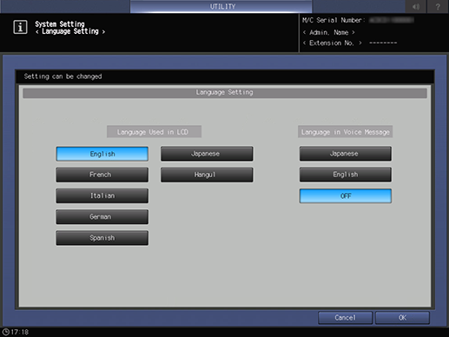Select Italian as LCD language
The image size is (449, 337).
[x=102, y=195]
